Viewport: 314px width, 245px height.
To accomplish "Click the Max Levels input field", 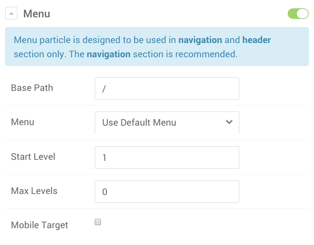I will pos(167,191).
